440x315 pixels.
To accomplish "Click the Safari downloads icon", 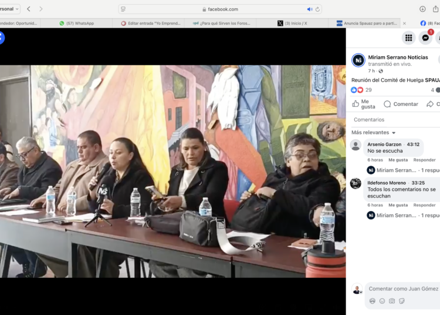I will [422, 9].
